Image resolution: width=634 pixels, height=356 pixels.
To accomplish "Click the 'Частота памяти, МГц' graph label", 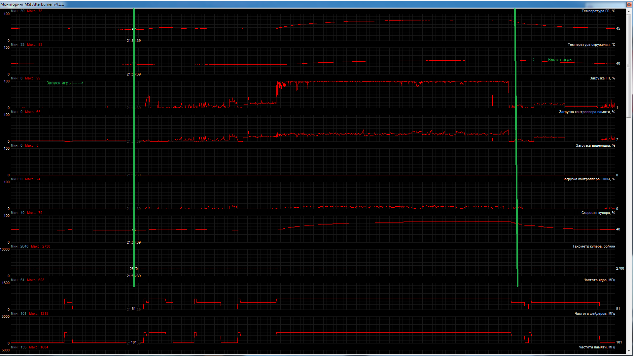I will 597,347.
